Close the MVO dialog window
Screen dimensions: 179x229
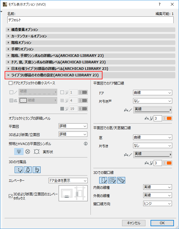click(172, 4)
